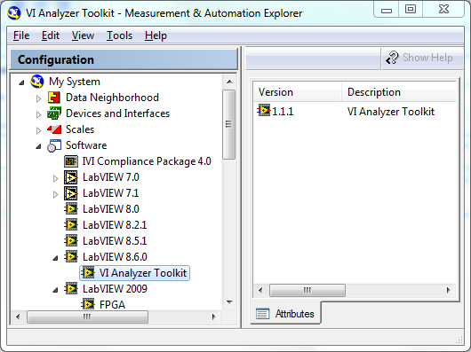The width and height of the screenshot is (471, 352).
Task: Click the Scales red icon
Action: tap(54, 129)
